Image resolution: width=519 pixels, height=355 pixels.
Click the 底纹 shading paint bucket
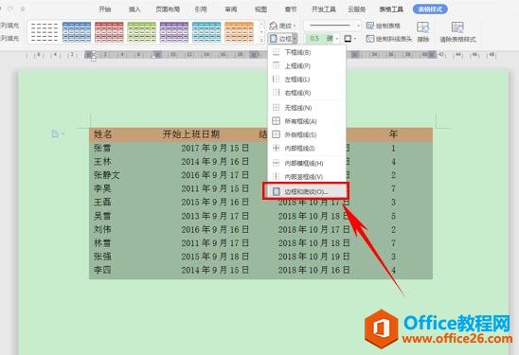point(274,26)
